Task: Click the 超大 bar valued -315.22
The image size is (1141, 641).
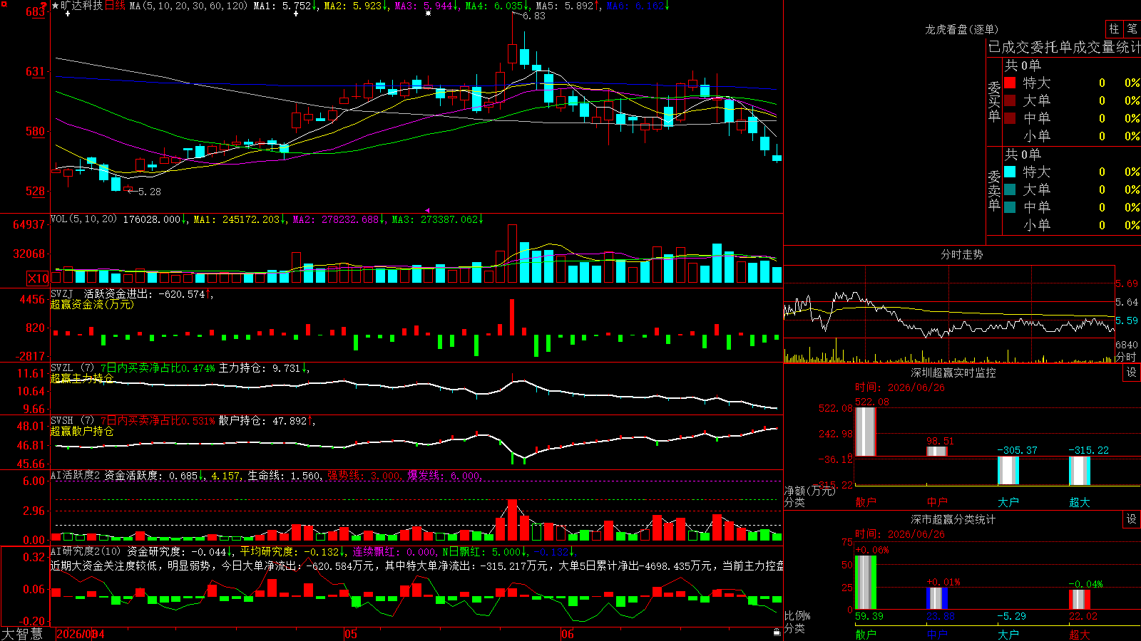Action: [1080, 471]
